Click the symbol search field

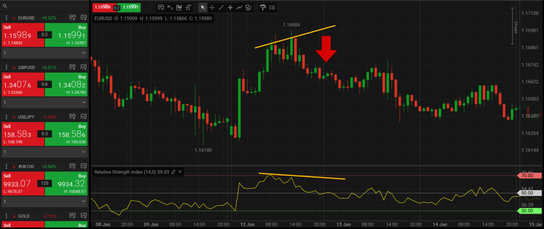[44, 5]
